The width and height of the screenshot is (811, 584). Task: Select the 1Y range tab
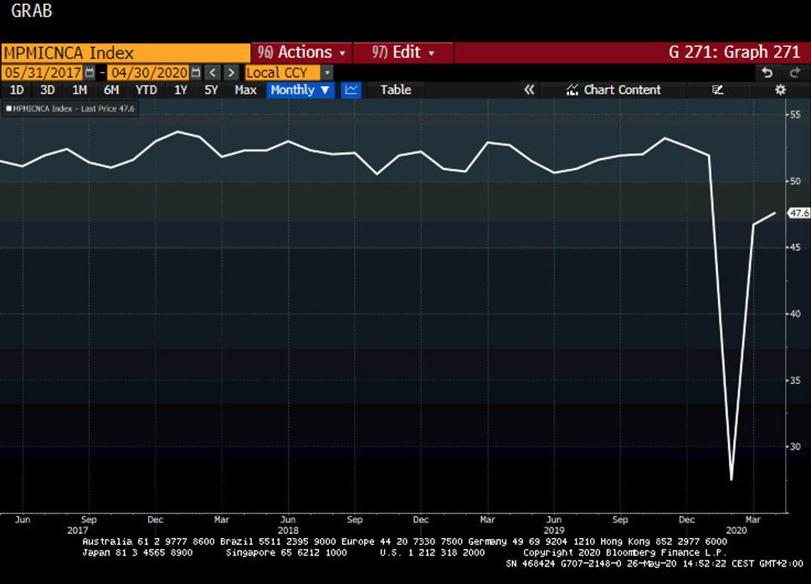click(x=181, y=90)
